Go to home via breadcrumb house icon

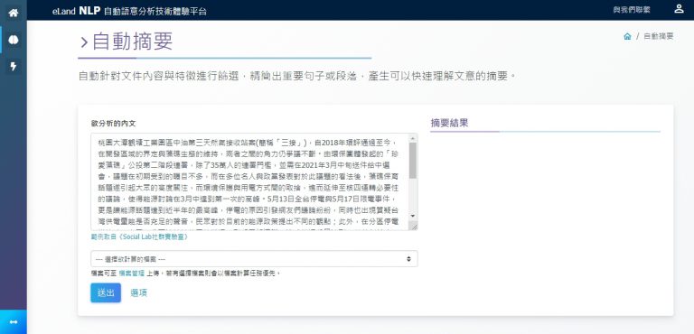point(627,37)
